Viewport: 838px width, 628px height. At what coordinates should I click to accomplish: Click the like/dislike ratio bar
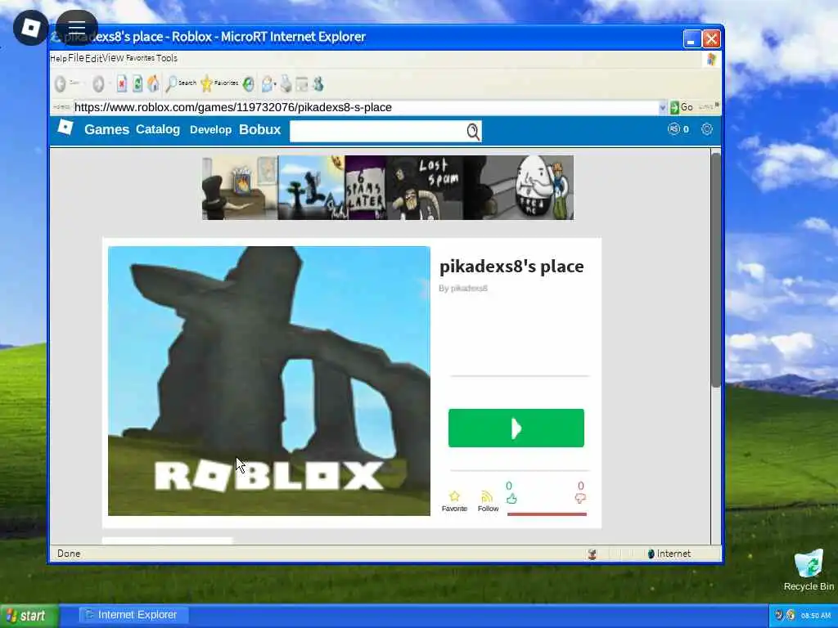click(546, 514)
